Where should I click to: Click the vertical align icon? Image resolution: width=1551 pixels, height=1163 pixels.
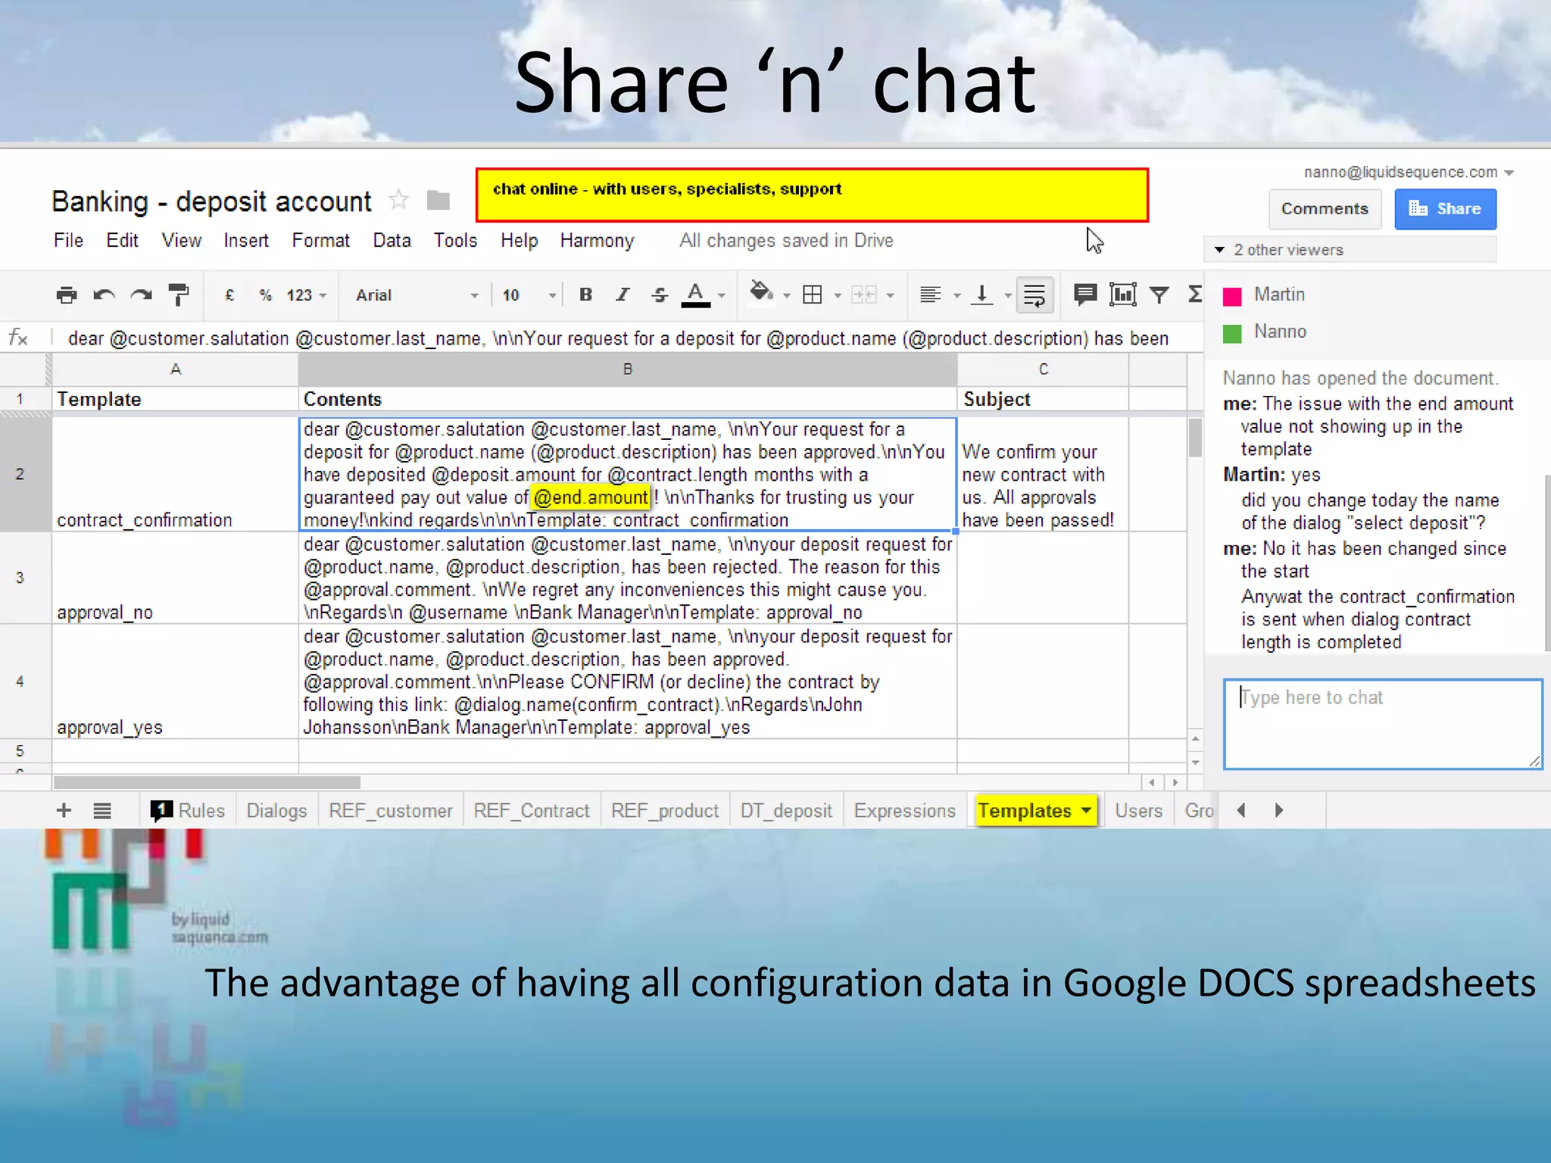(982, 295)
